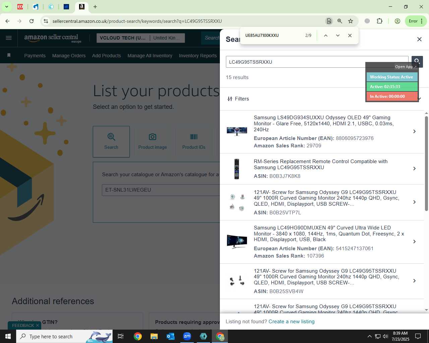Open a new browser tab
429x343 pixels.
point(95,7)
